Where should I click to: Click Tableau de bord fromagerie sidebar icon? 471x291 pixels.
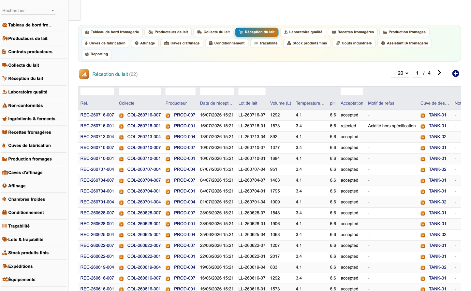[5, 25]
